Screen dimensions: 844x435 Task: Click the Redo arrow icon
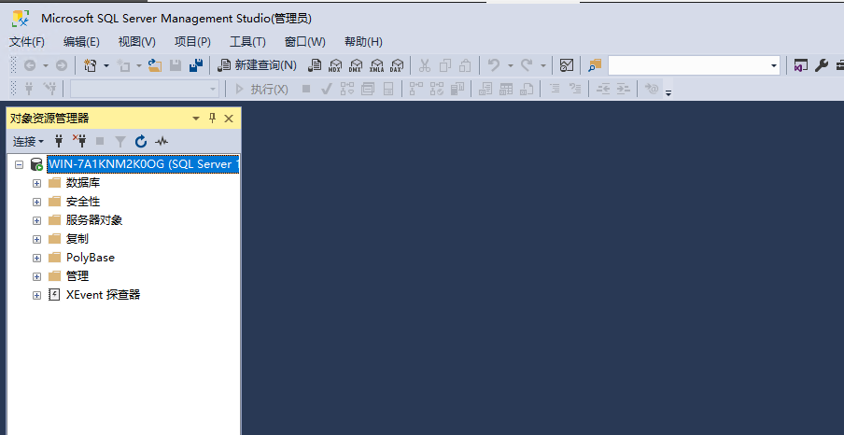pos(526,65)
